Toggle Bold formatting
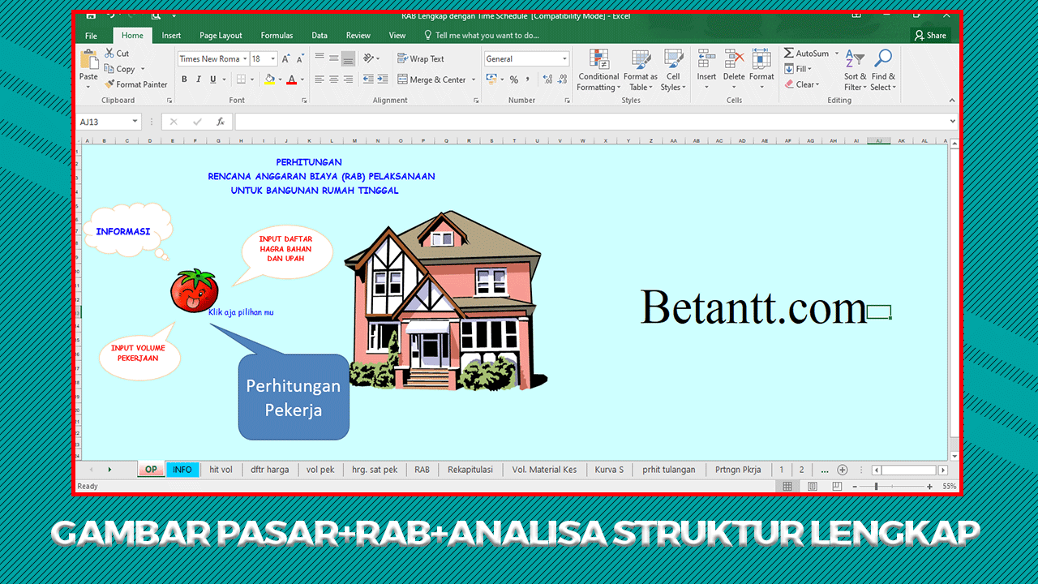Viewport: 1038px width, 584px height. (184, 79)
